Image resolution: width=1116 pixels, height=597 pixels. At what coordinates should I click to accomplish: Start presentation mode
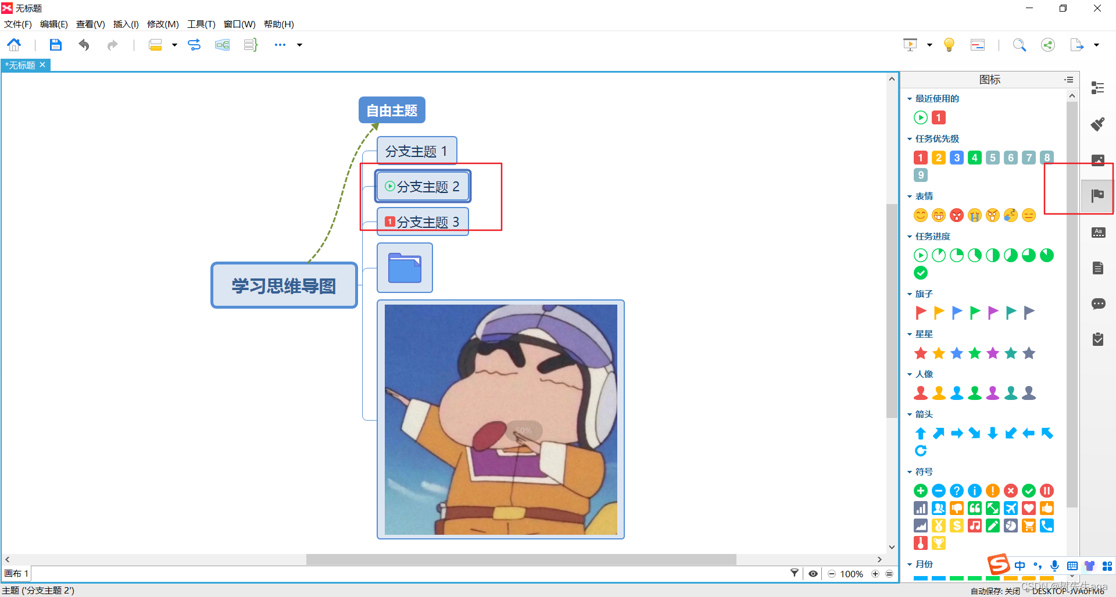point(910,45)
